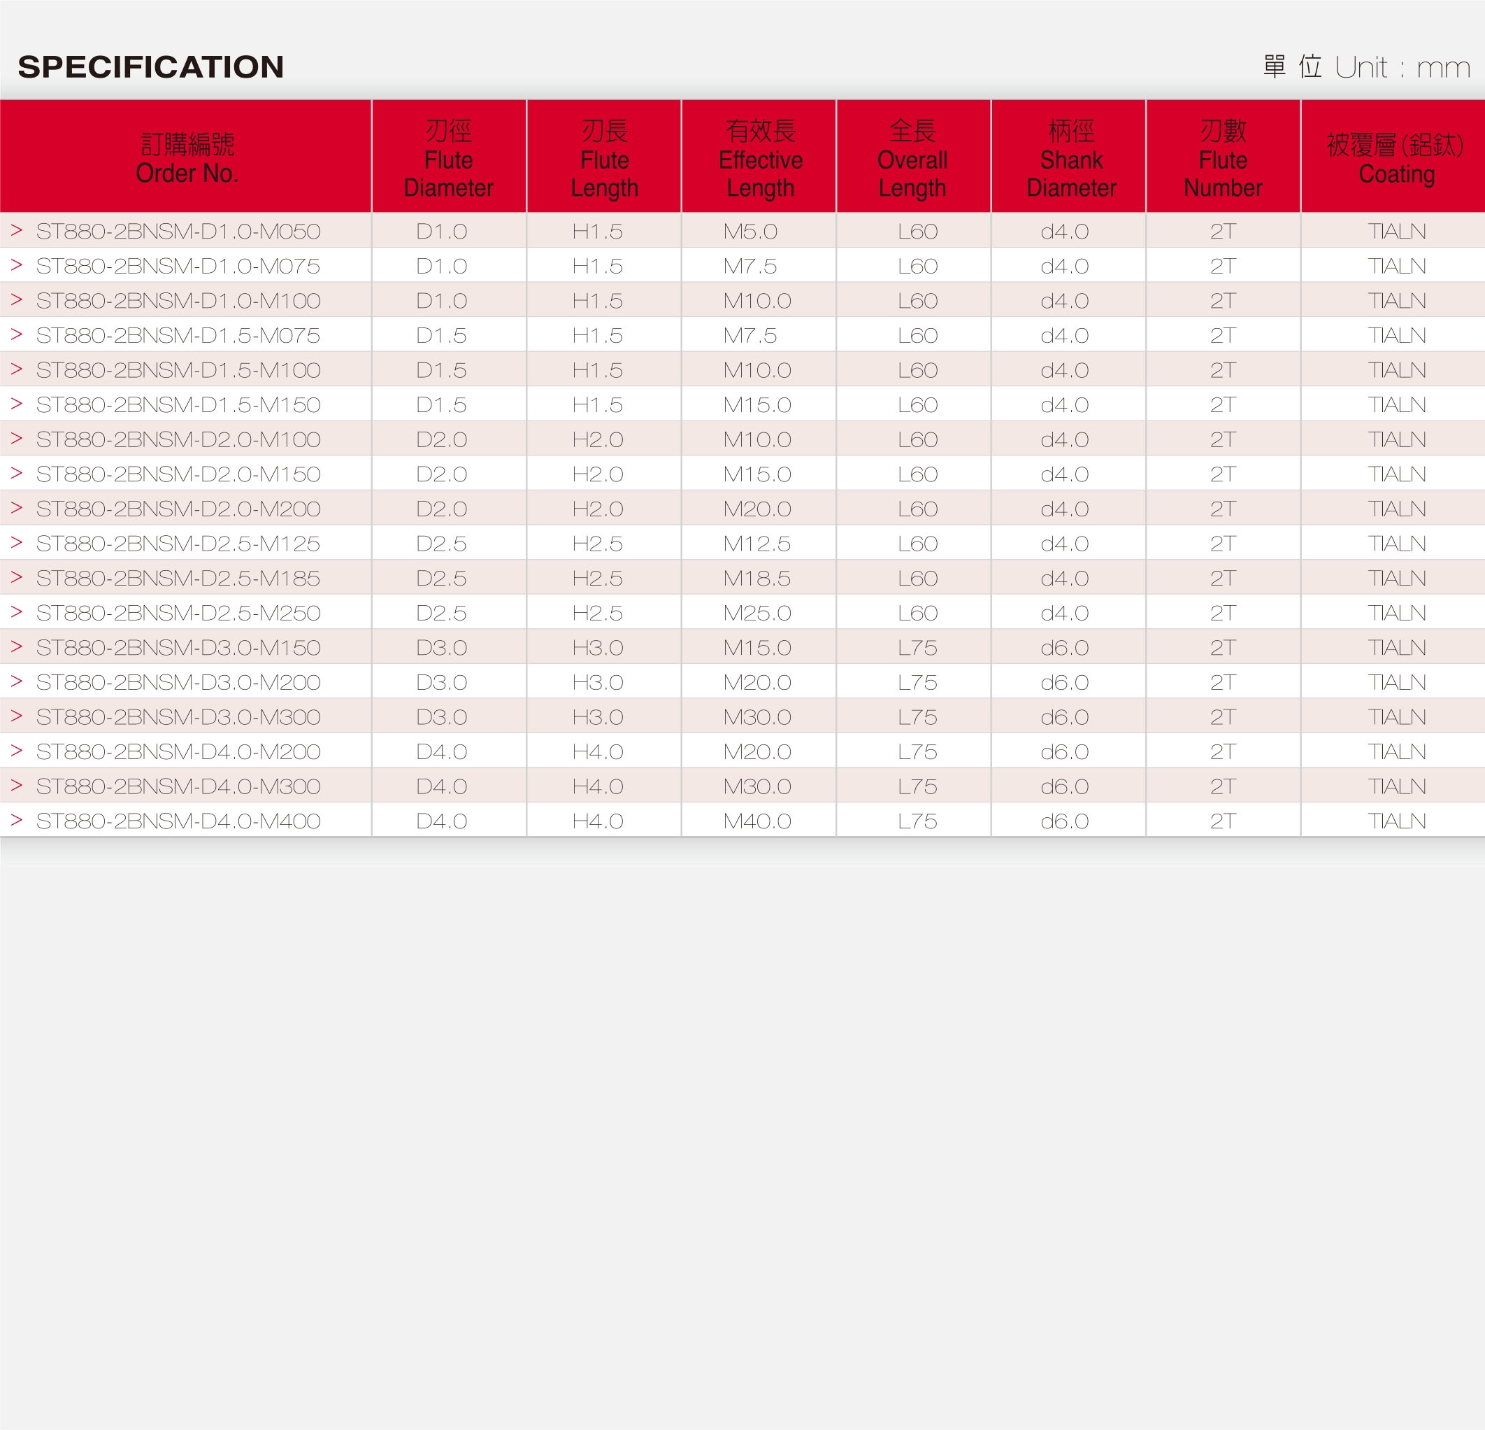Click the red arrow beside ST880-2BNSM-D1.0-M050
This screenshot has height=1430, width=1485.
coord(17,229)
